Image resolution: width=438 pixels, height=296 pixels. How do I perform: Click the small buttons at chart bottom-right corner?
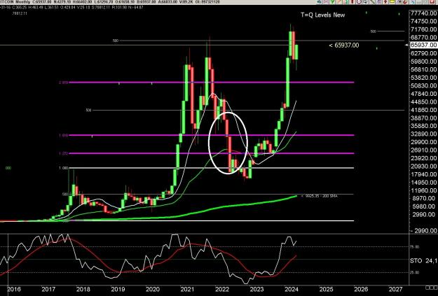(431, 288)
